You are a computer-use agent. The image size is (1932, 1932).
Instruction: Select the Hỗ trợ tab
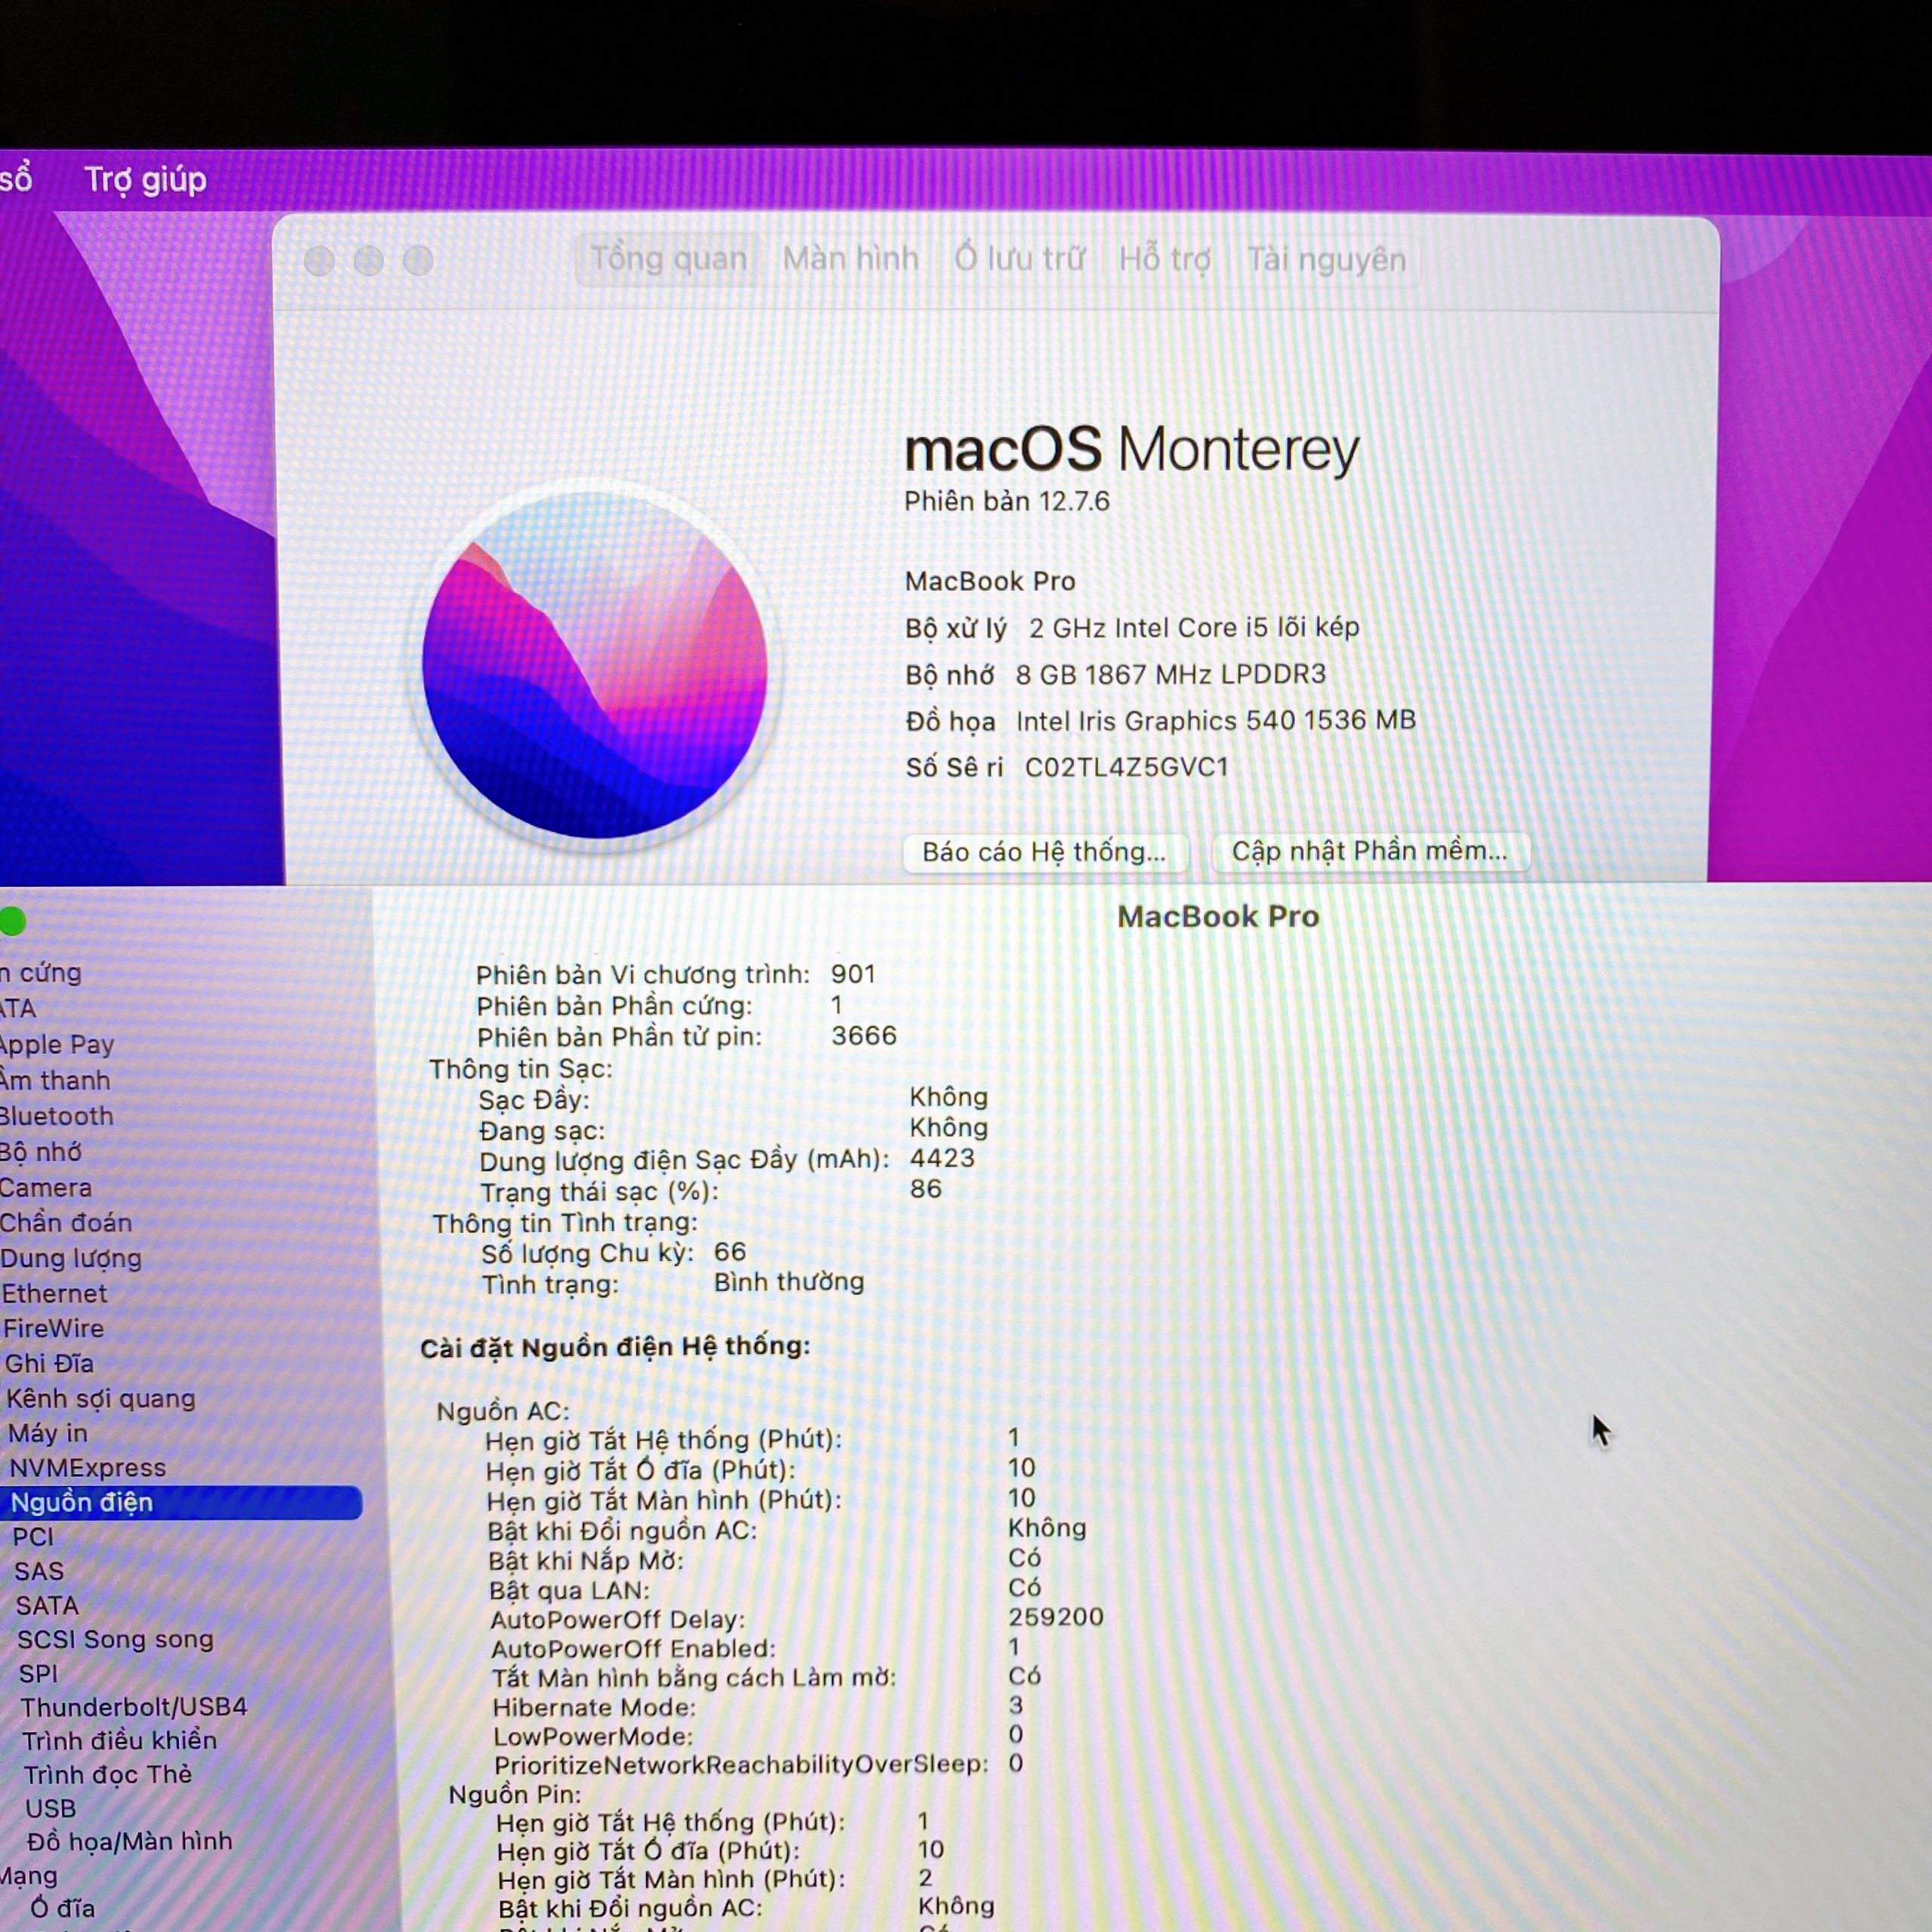click(1165, 260)
